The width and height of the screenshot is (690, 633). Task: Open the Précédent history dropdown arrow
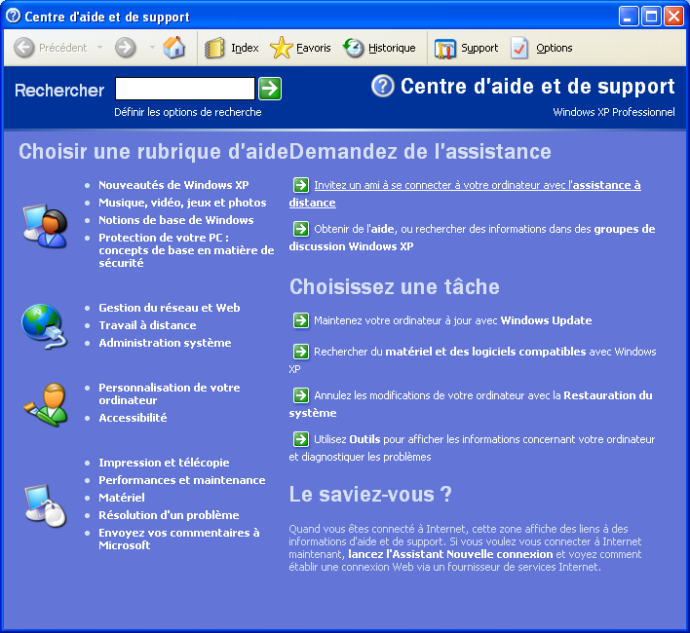click(99, 48)
